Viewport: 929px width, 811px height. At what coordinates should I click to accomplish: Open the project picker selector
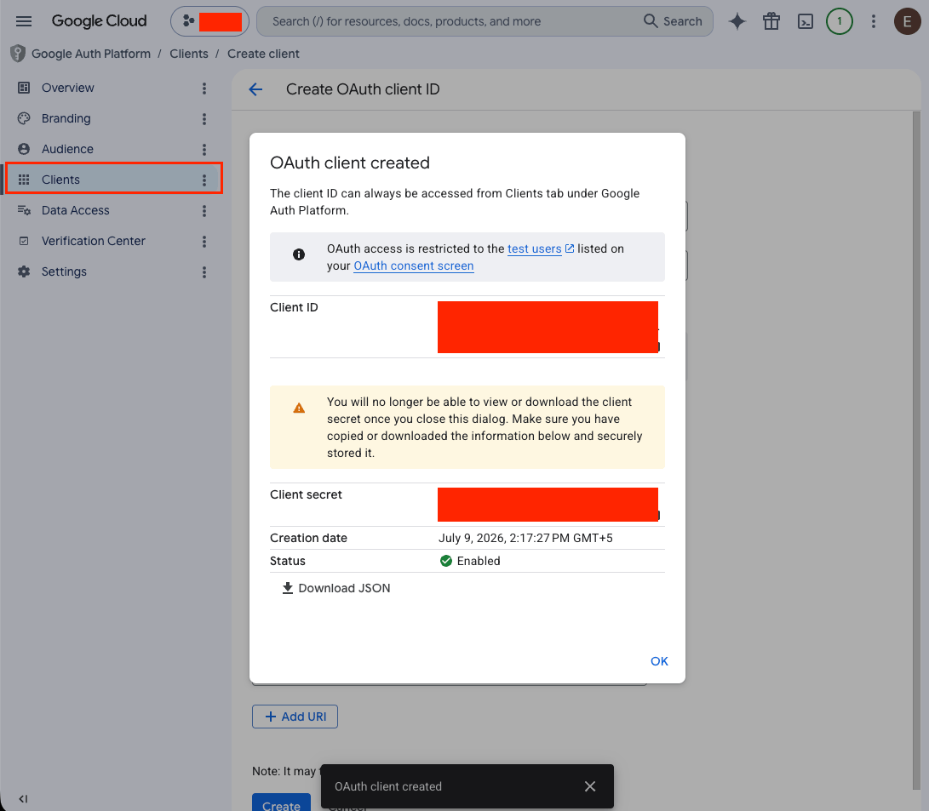click(x=209, y=21)
